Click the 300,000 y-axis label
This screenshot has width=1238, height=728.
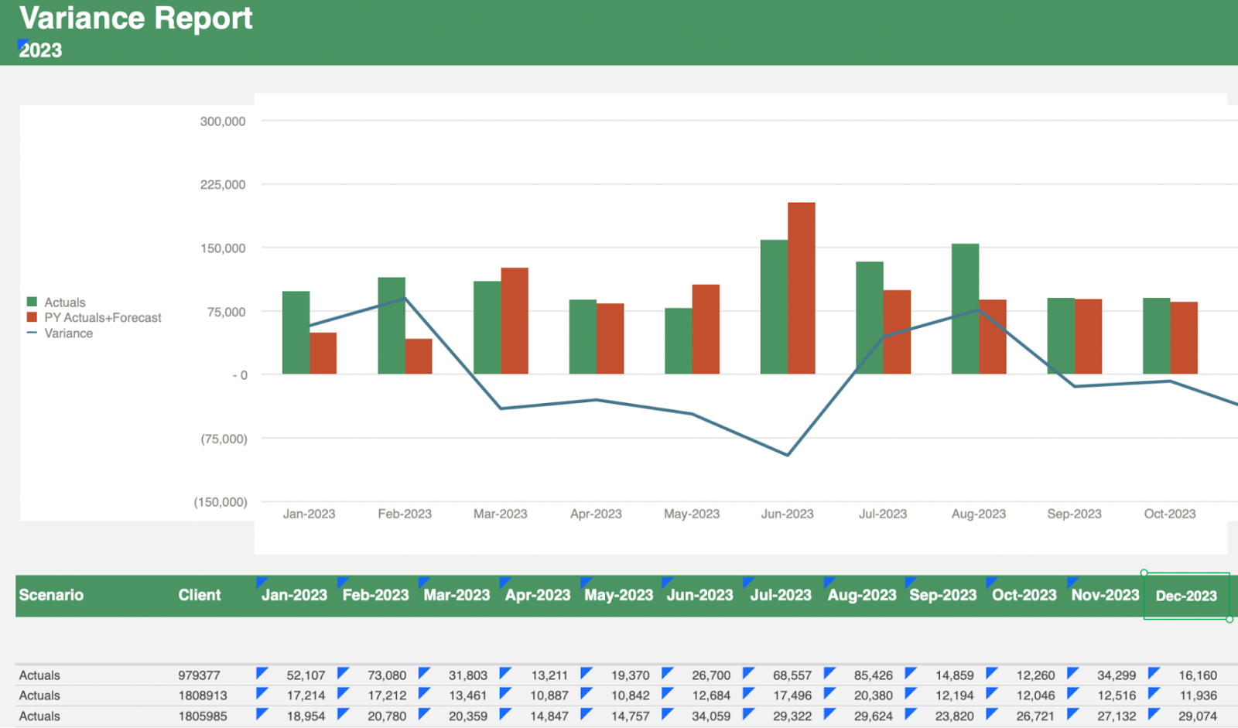(223, 121)
